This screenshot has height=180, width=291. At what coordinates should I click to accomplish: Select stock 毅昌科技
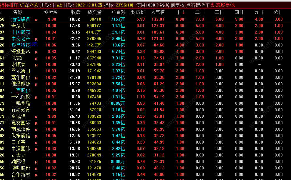[x=21, y=45]
